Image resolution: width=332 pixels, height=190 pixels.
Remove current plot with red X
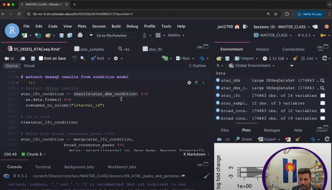[x=288, y=139]
